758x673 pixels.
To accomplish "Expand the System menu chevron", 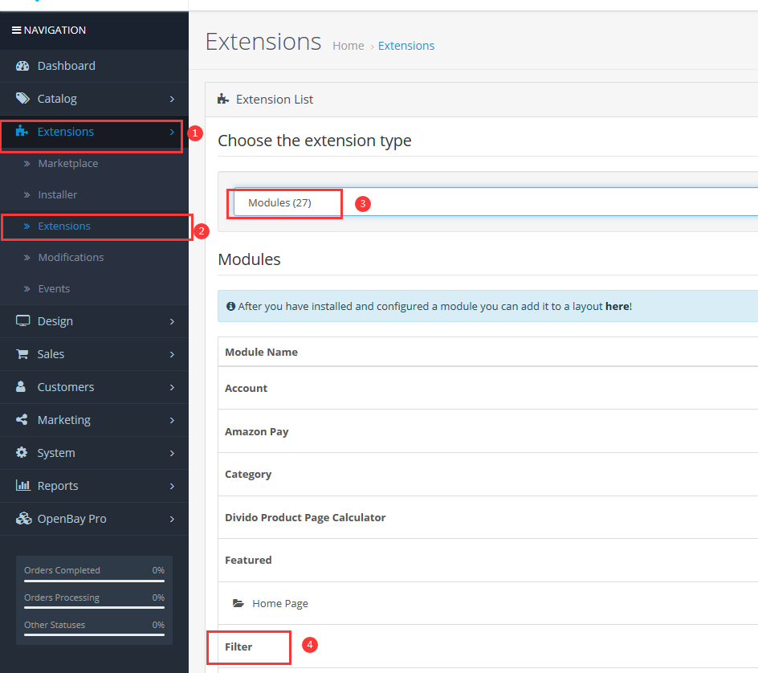I will click(172, 453).
